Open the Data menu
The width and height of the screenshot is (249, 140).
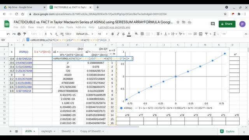(x=61, y=27)
